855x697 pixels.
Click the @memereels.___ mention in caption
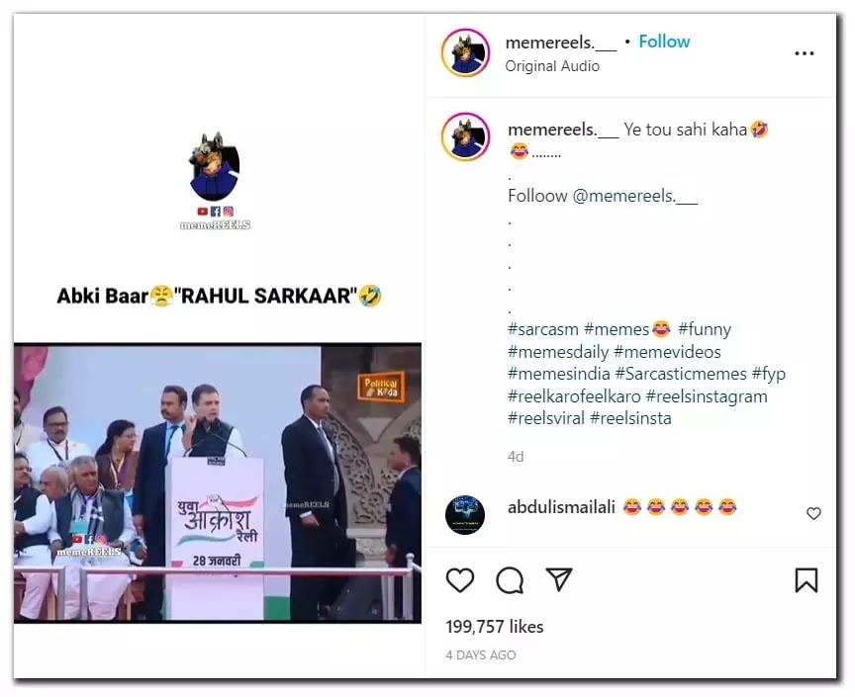tap(634, 196)
